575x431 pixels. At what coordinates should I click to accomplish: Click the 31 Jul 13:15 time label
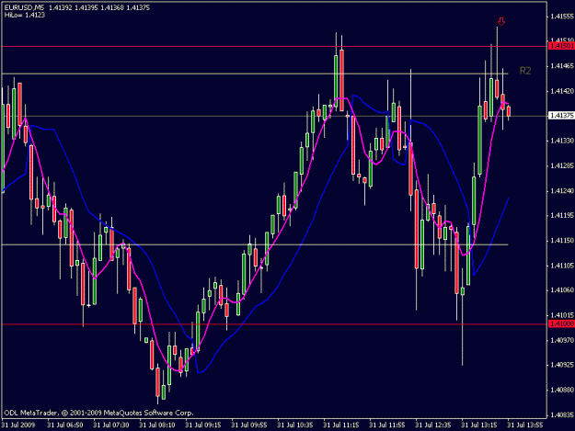point(479,425)
